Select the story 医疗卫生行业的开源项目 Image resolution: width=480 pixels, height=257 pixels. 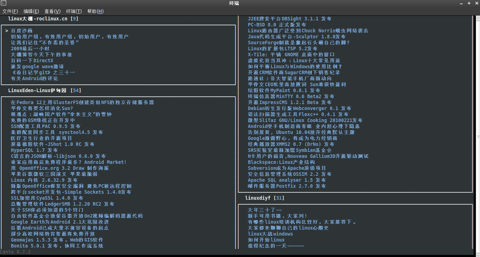(41, 139)
